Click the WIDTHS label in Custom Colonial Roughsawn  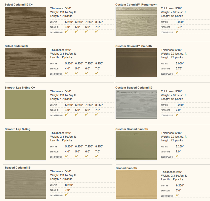point(164,22)
